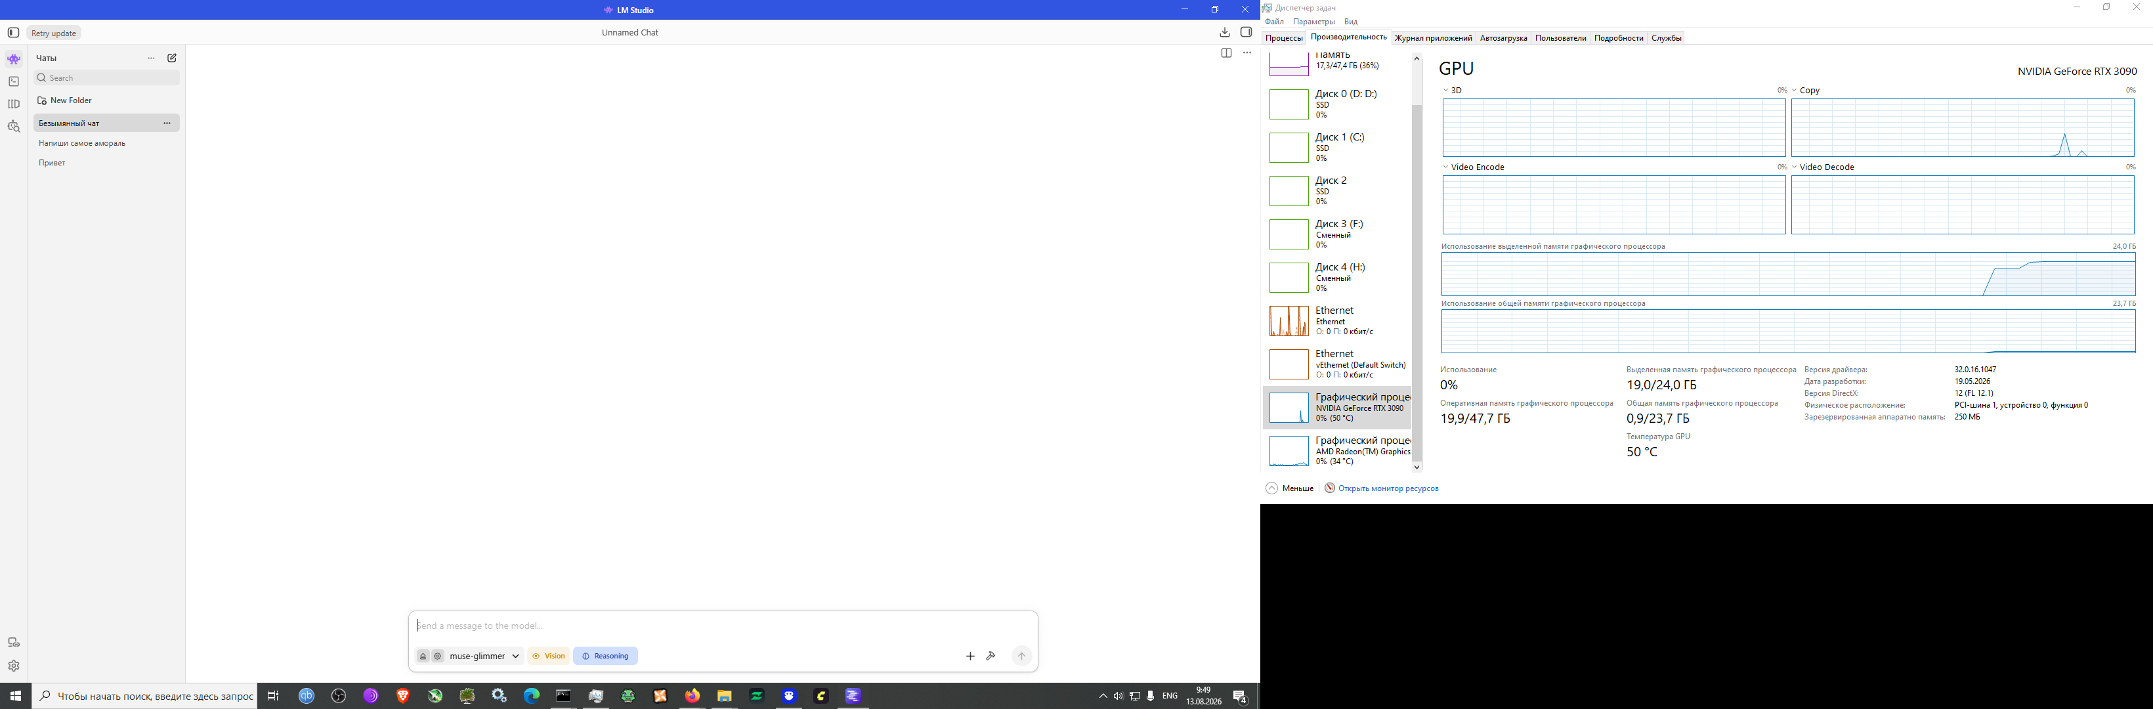The width and height of the screenshot is (2153, 709).
Task: Switch to the Журнал приложений tab
Action: point(1434,37)
